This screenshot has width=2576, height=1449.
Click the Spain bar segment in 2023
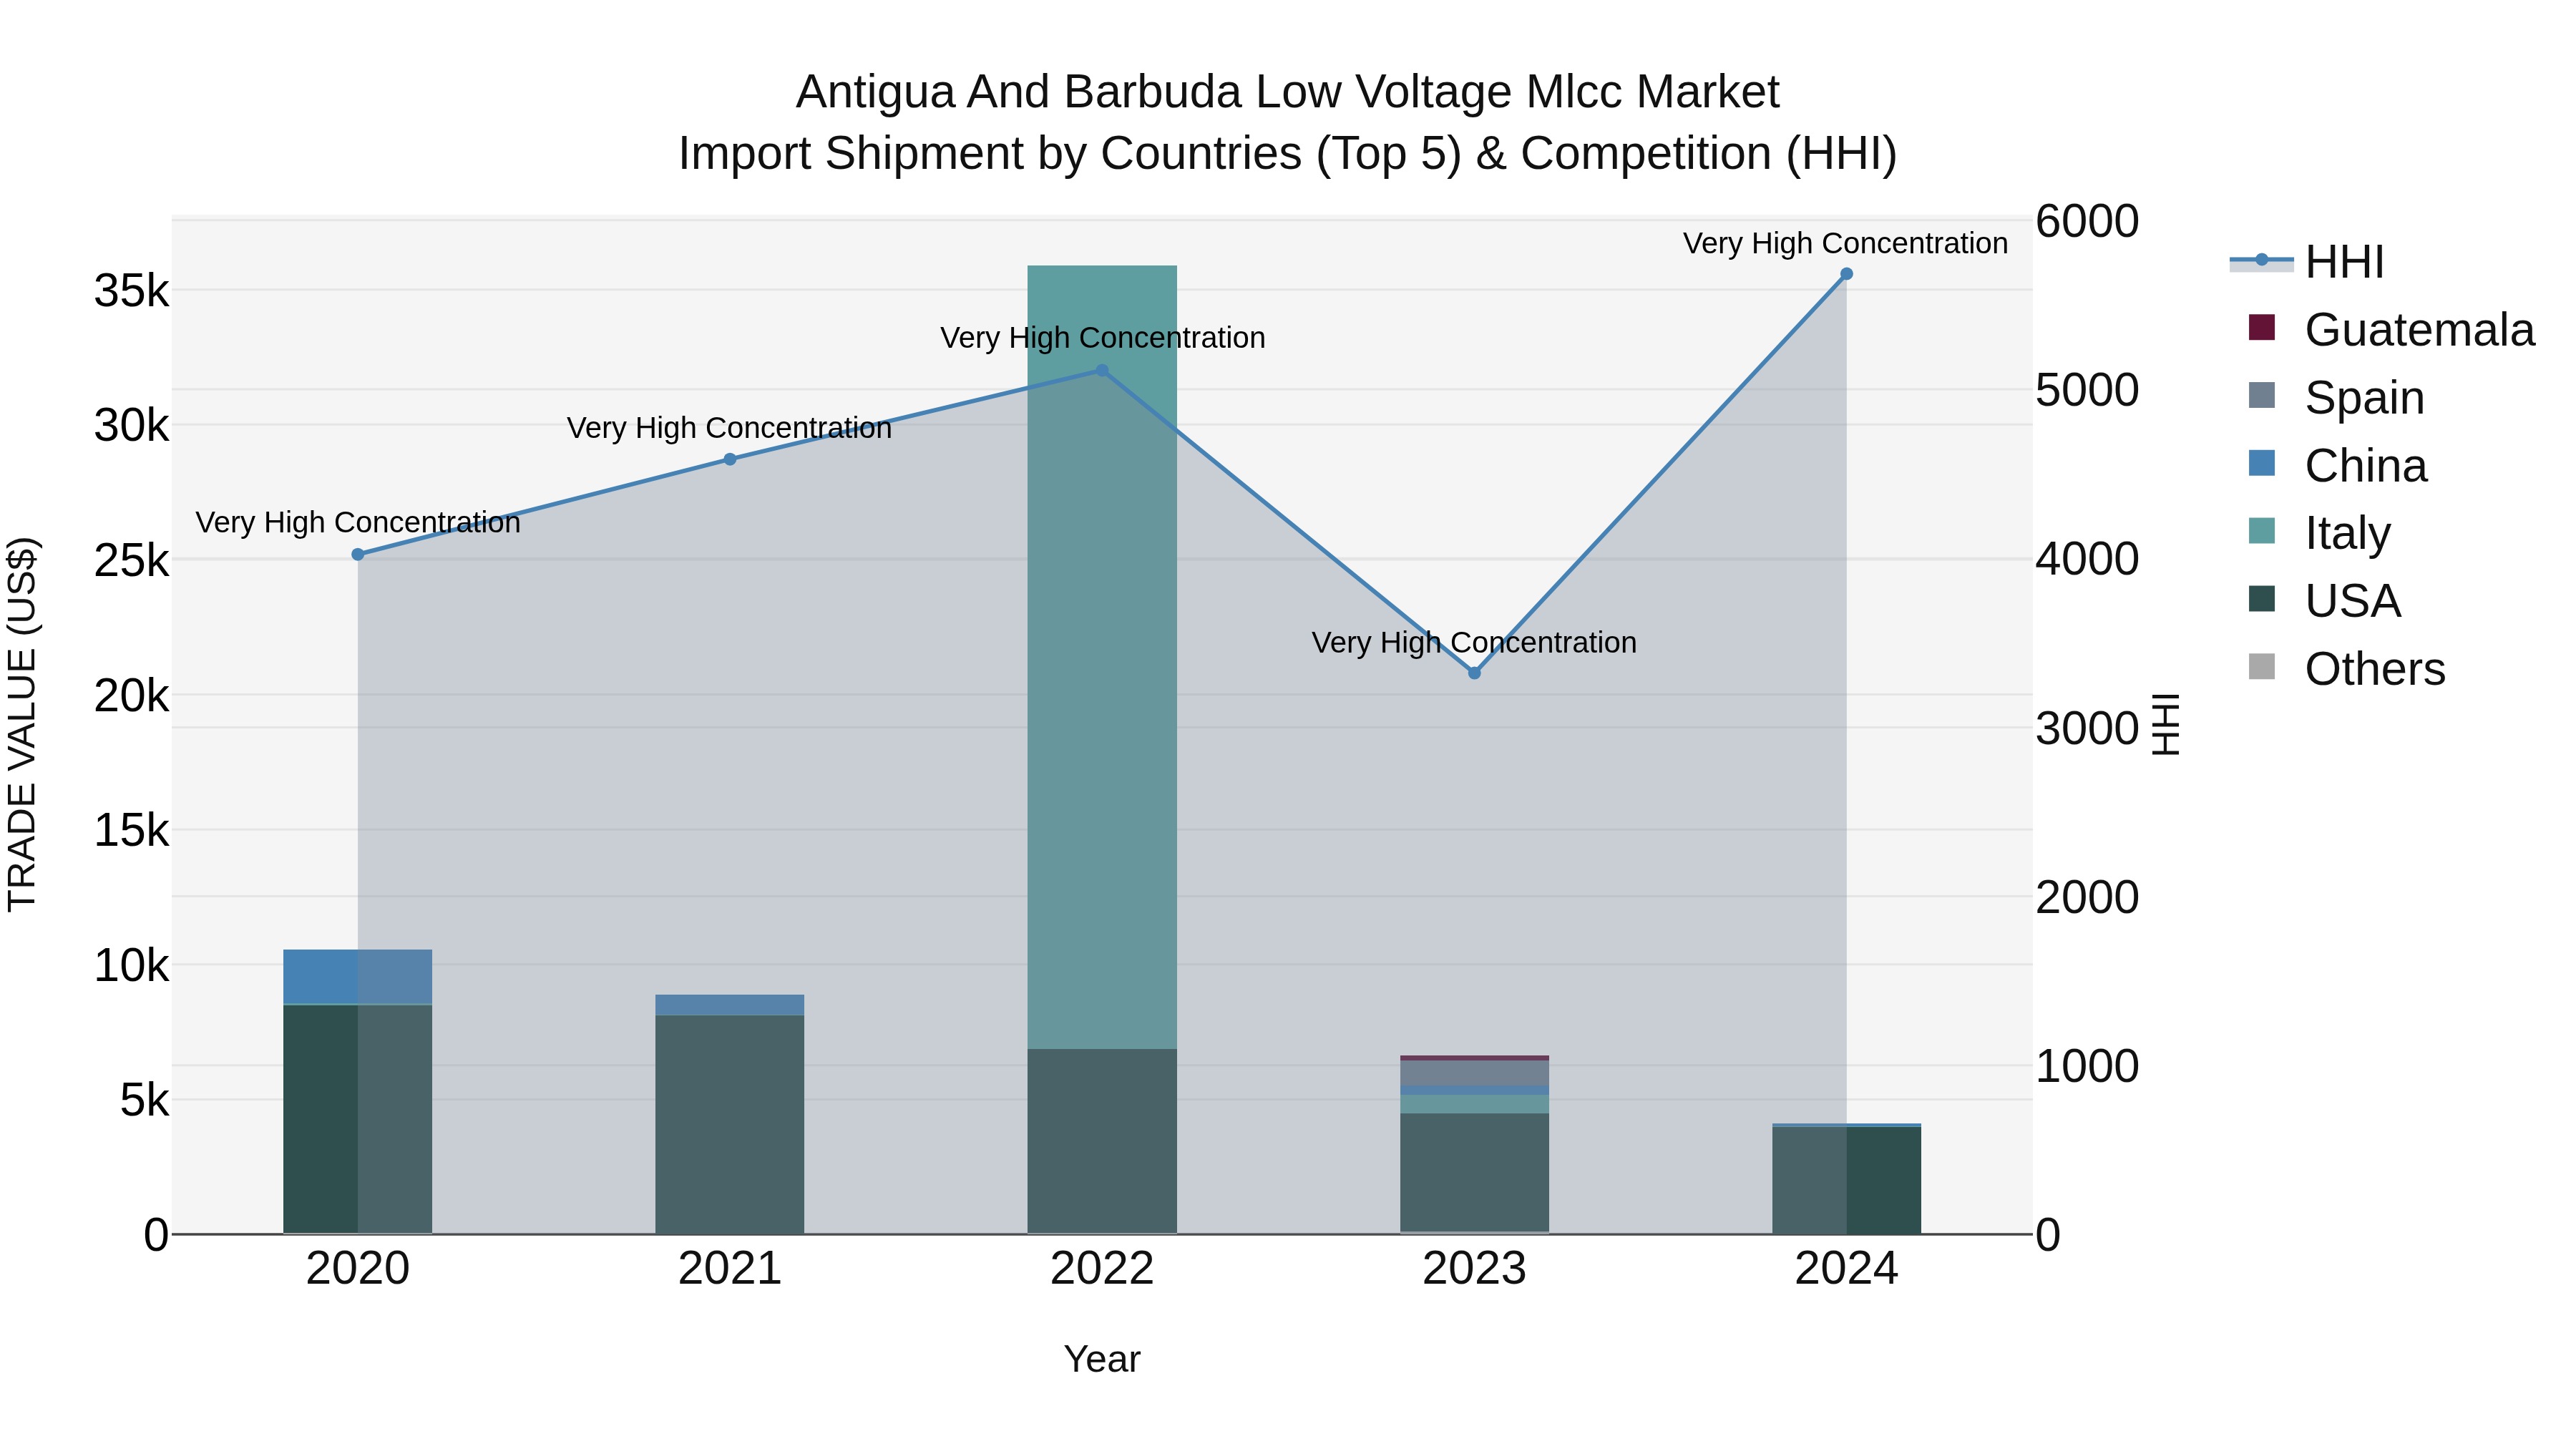[x=1474, y=1073]
